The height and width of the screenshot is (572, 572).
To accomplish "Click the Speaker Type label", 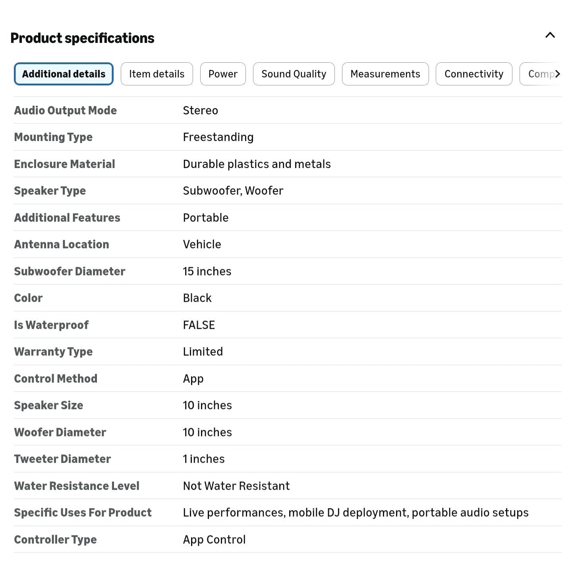I will tap(50, 191).
